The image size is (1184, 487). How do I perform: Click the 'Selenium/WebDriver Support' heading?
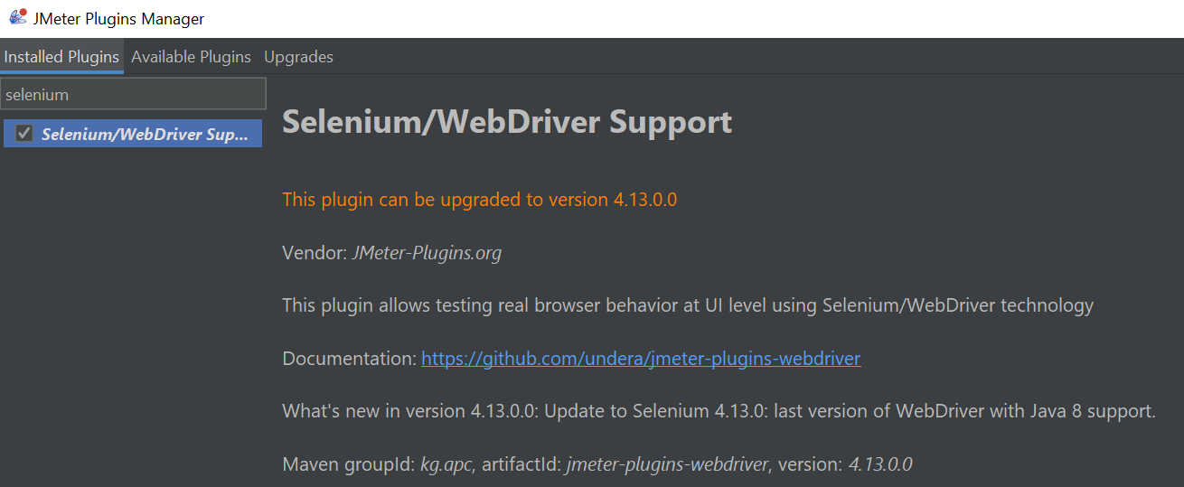[507, 121]
